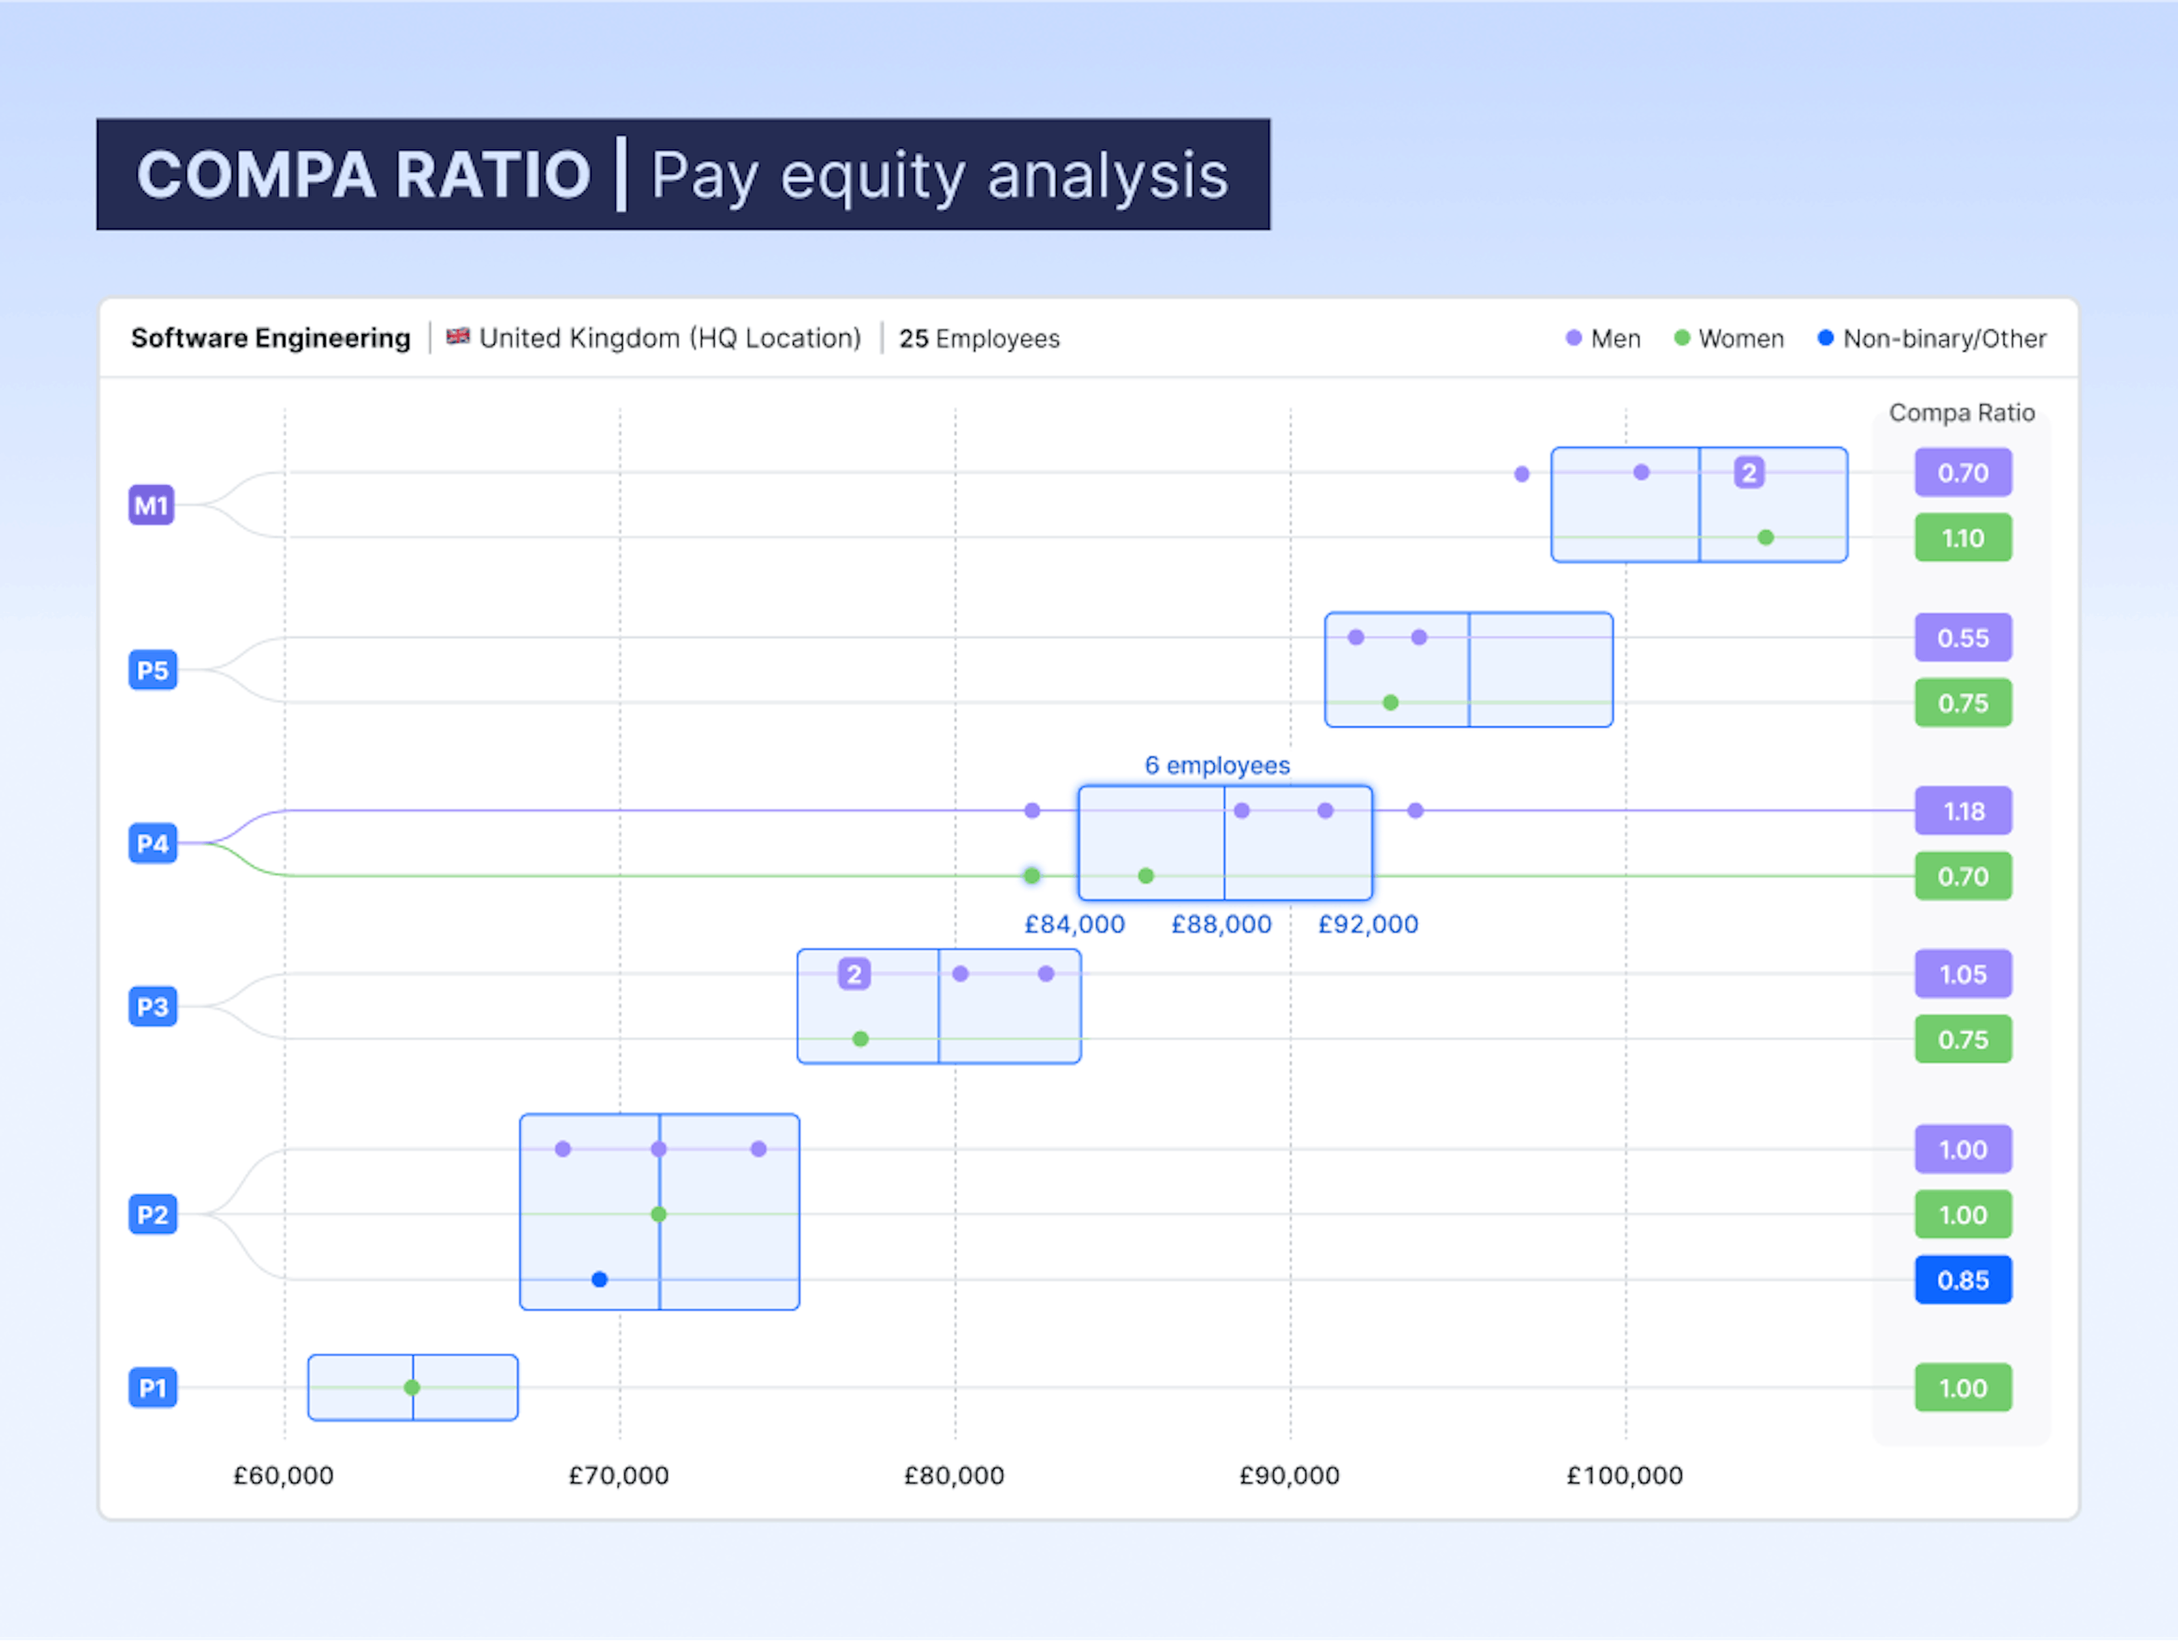The height and width of the screenshot is (1642, 2178).
Task: Click the 25 Employees link
Action: click(980, 337)
